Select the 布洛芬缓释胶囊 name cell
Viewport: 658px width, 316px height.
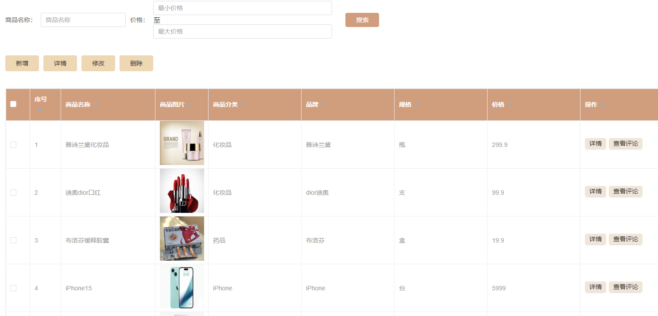point(108,240)
